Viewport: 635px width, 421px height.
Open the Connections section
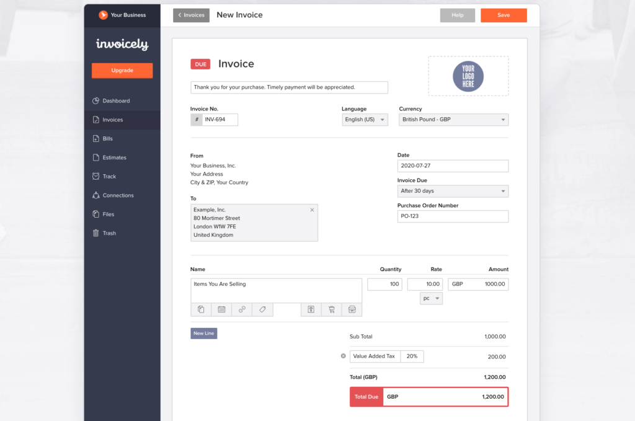point(118,195)
